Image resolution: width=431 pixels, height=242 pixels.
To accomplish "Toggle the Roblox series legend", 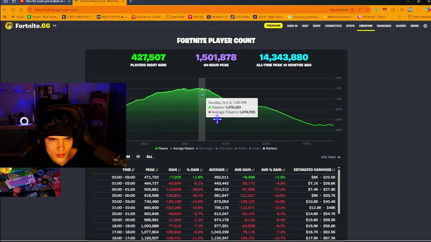I will point(241,148).
